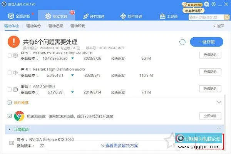Click the 2020/9/1 driver date

click(x=92, y=75)
